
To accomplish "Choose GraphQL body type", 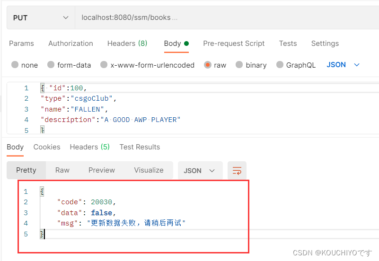I will (280, 65).
